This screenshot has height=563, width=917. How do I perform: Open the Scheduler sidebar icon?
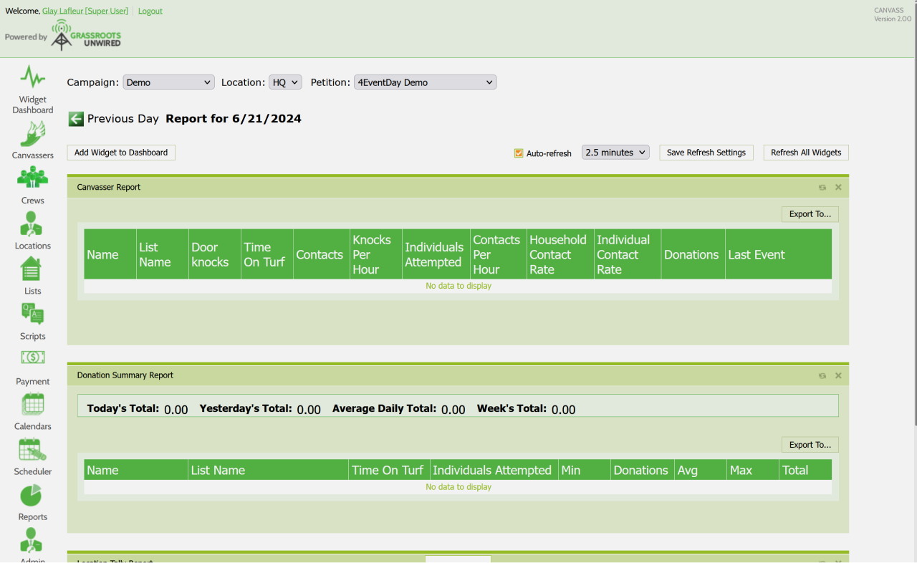(32, 450)
